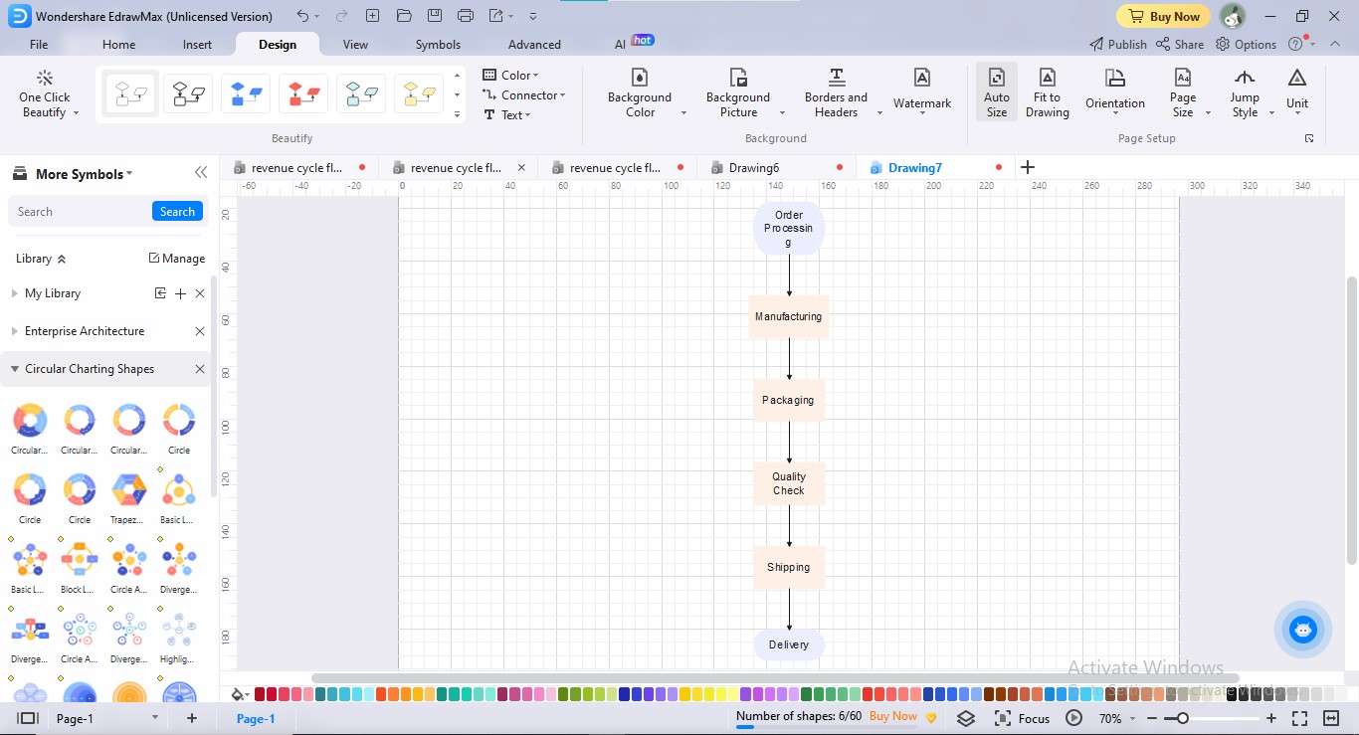
Task: Click the Buy Now button
Action: pos(1162,16)
